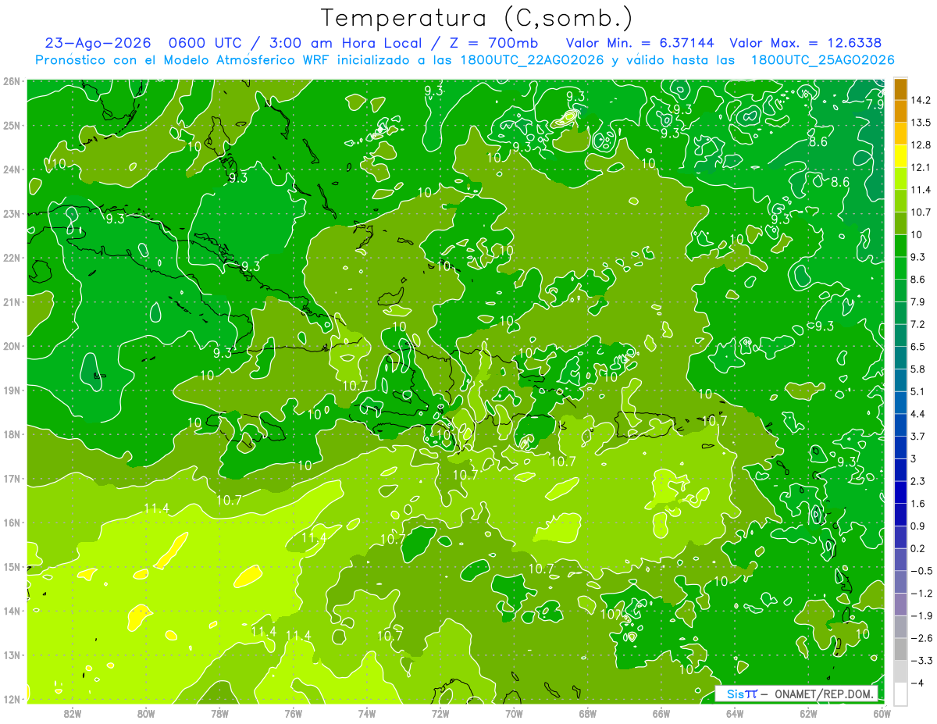Click the "74W" longitude axis label
Viewport: 937px width, 724px height.
click(x=367, y=713)
